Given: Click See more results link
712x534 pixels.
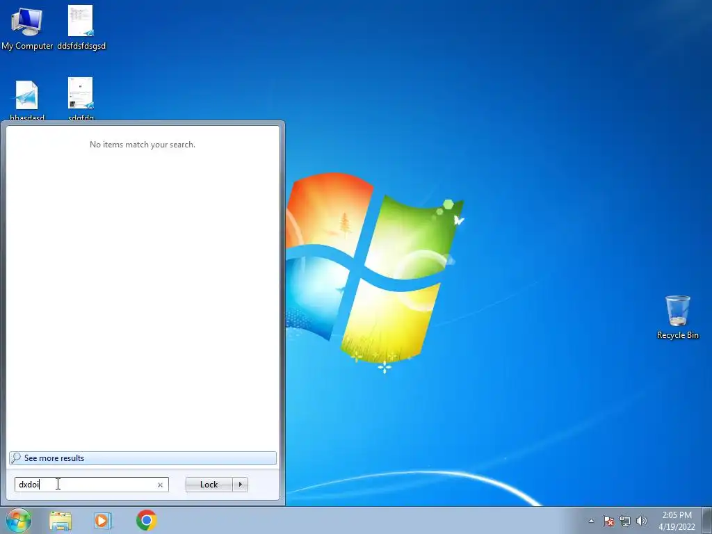Looking at the screenshot, I should [x=143, y=458].
